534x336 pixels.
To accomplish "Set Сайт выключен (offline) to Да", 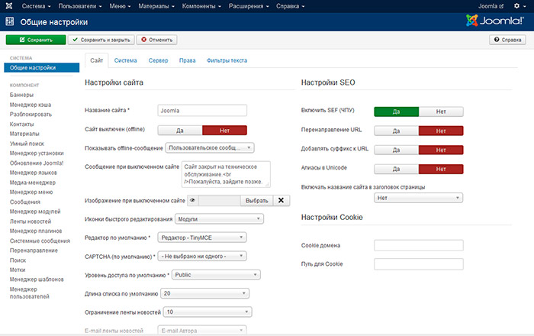I will point(180,131).
